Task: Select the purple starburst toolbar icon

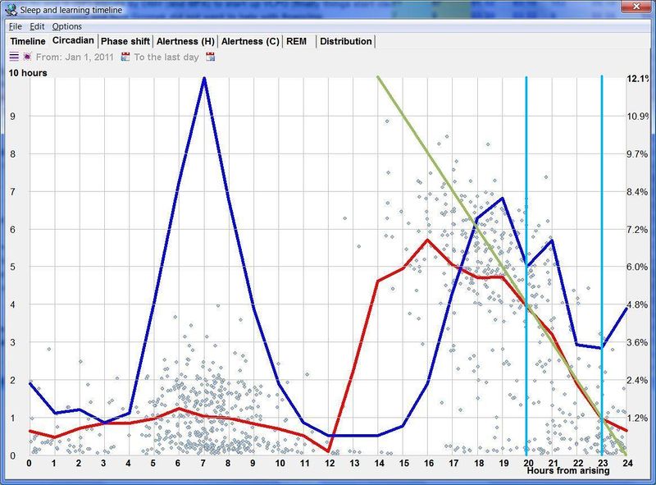Action: click(x=27, y=57)
